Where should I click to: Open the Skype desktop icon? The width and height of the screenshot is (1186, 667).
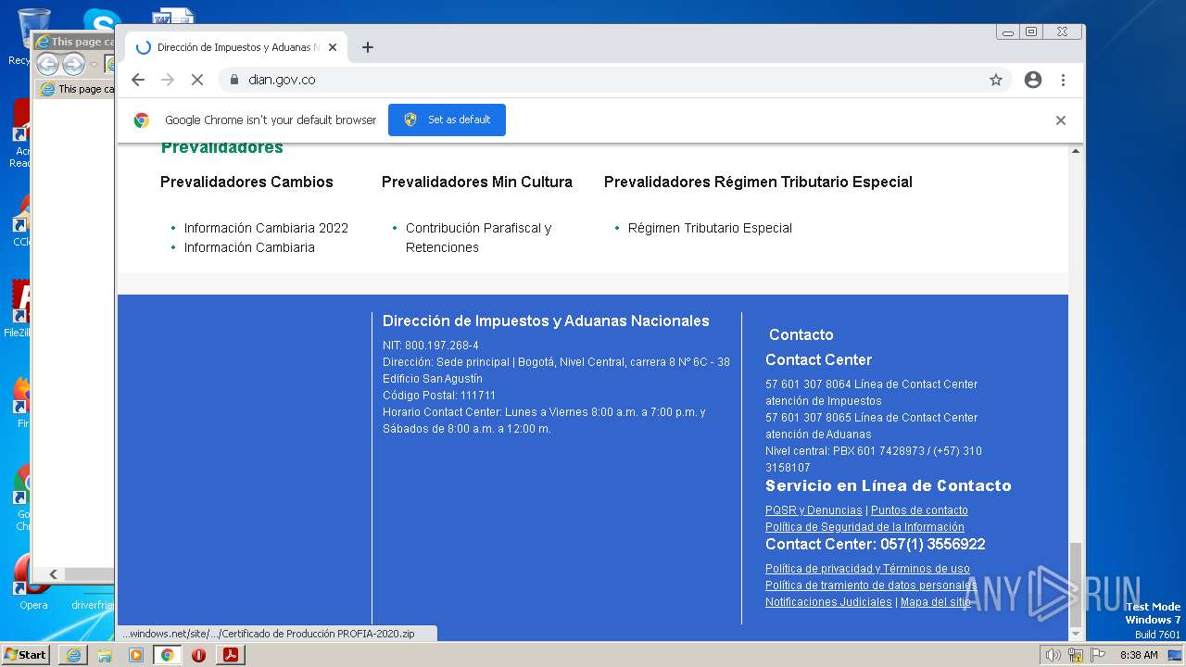pyautogui.click(x=102, y=20)
